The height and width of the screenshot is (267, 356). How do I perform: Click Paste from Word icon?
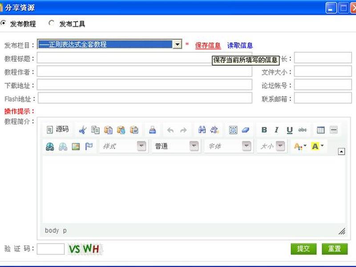(134, 130)
